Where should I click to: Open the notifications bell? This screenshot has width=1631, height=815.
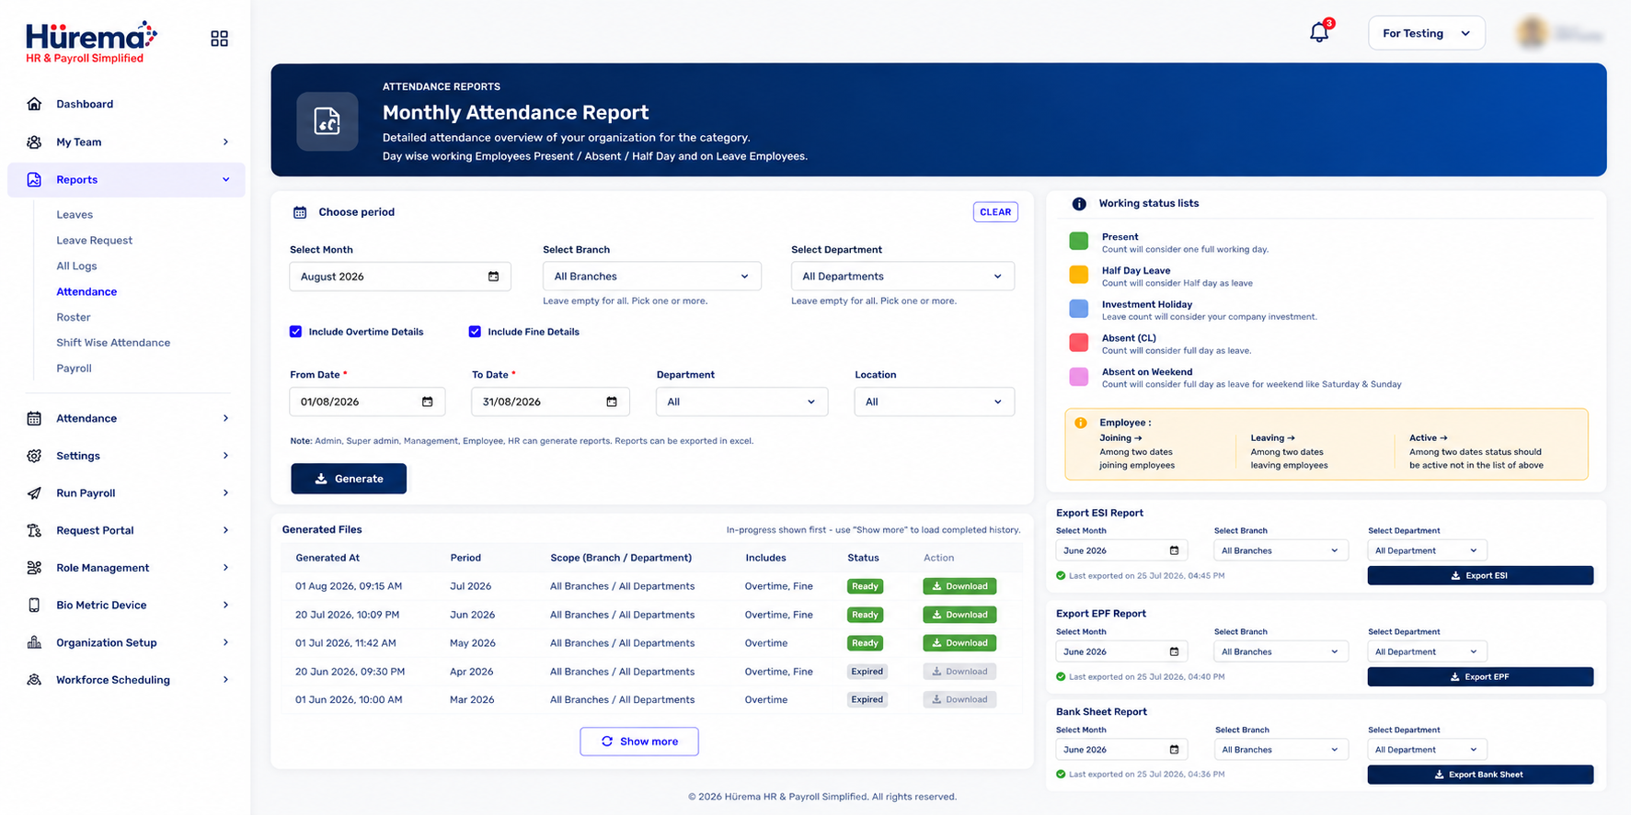pos(1319,32)
